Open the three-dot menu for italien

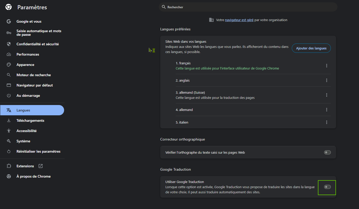tap(327, 122)
